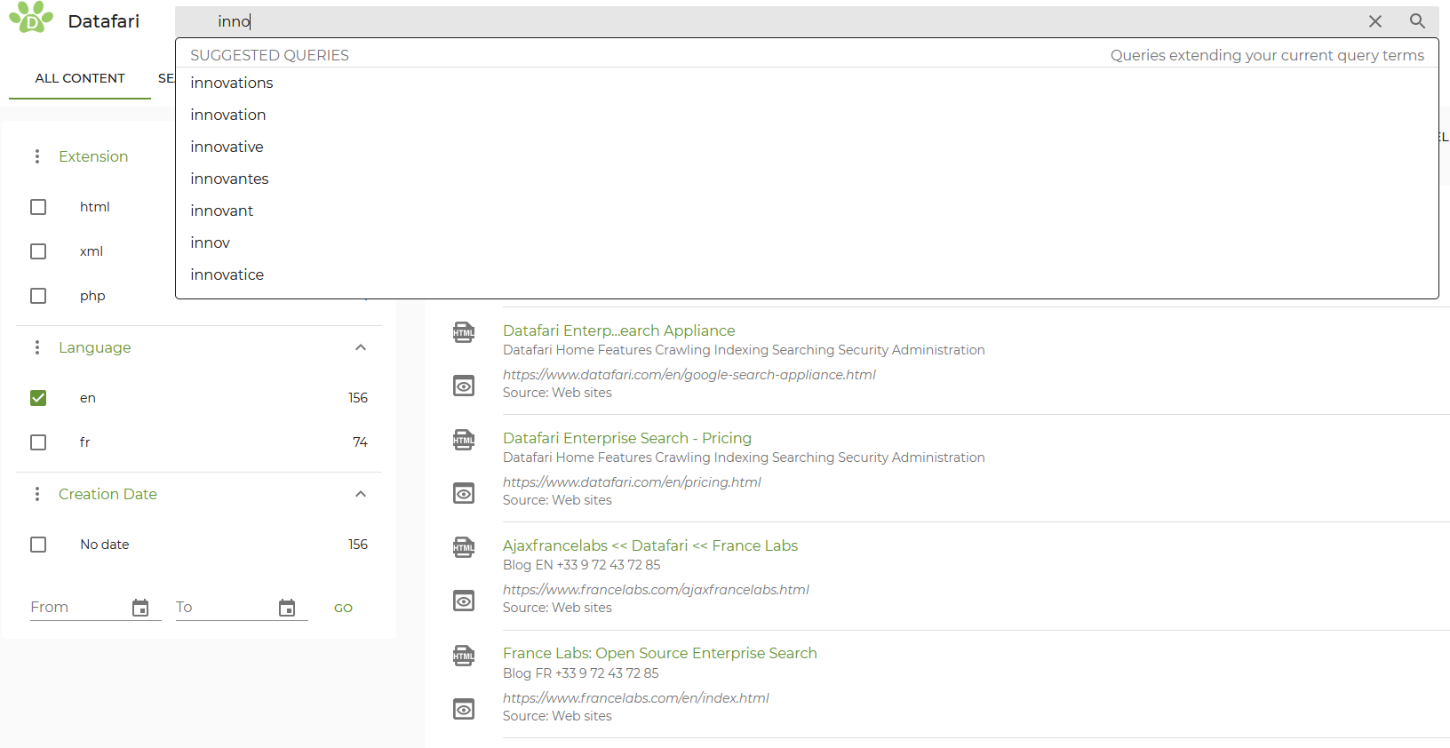Check the xml extension checkbox
Image resolution: width=1450 pixels, height=748 pixels.
click(38, 251)
